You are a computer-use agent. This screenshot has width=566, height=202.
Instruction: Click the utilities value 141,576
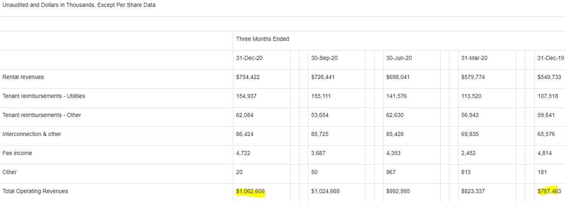396,96
